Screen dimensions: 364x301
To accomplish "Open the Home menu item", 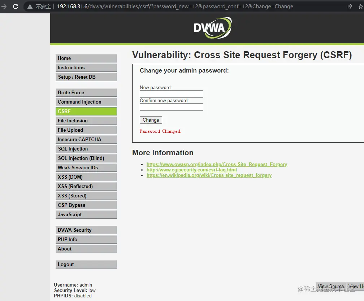I will click(86, 58).
